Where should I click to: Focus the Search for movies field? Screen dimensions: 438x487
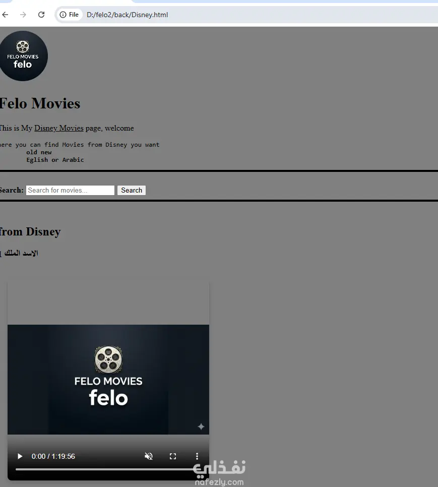(x=70, y=191)
